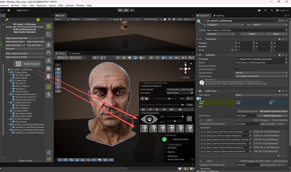
Task: Open the High Texture Size dropdown
Action: 15,42
